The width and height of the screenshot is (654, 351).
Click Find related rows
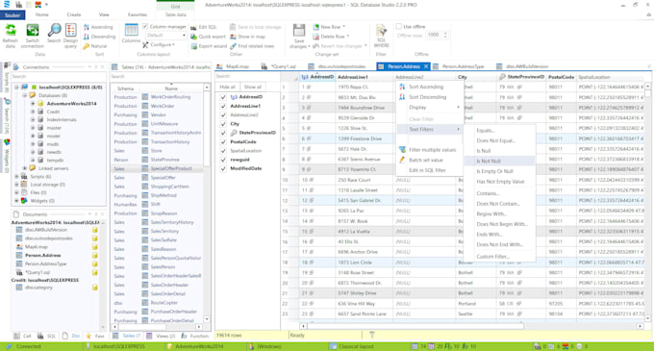pos(252,46)
